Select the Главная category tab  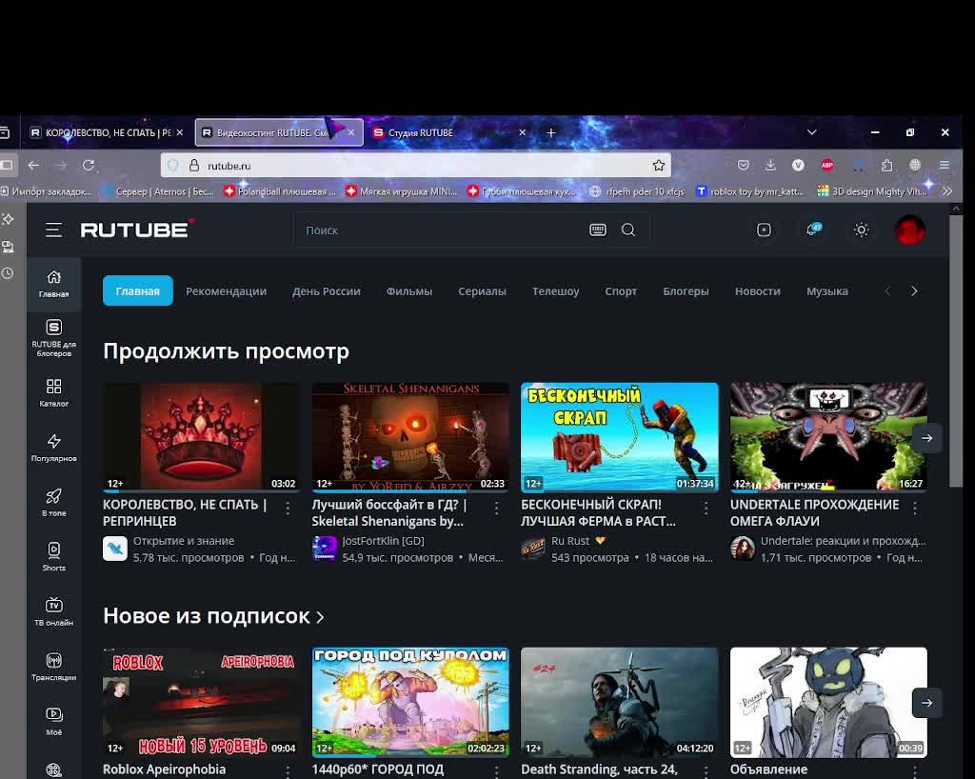coord(137,291)
